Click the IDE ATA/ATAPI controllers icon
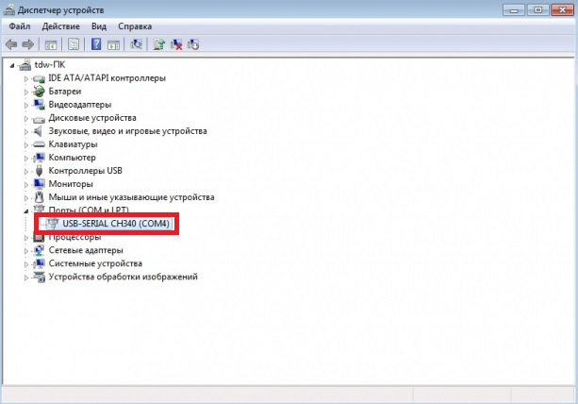Screen dimensions: 578x404 coord(39,78)
